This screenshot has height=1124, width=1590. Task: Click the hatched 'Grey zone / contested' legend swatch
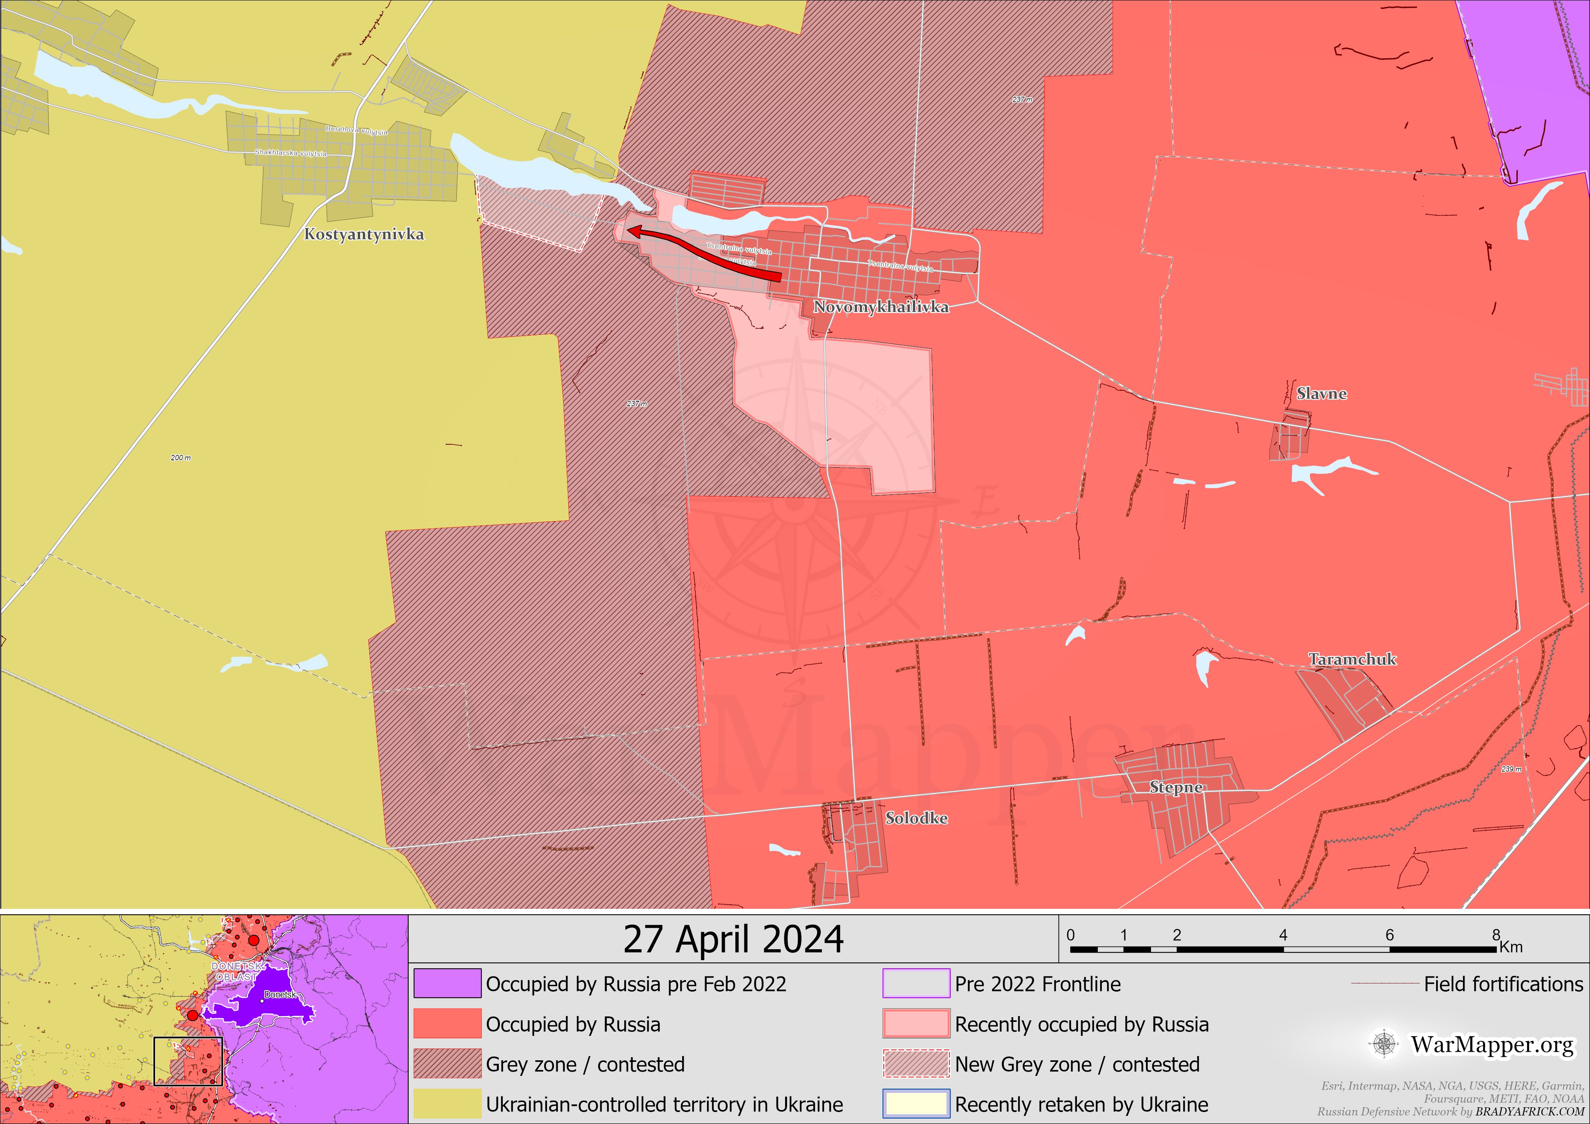click(x=448, y=1064)
